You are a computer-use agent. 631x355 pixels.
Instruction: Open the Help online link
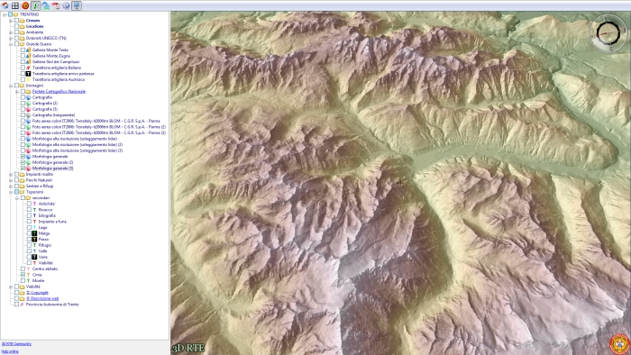tap(10, 351)
